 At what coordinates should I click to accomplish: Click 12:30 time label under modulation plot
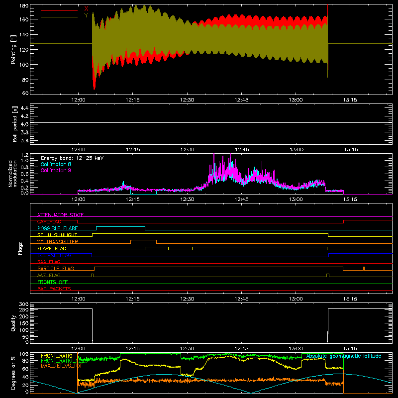coord(187,199)
